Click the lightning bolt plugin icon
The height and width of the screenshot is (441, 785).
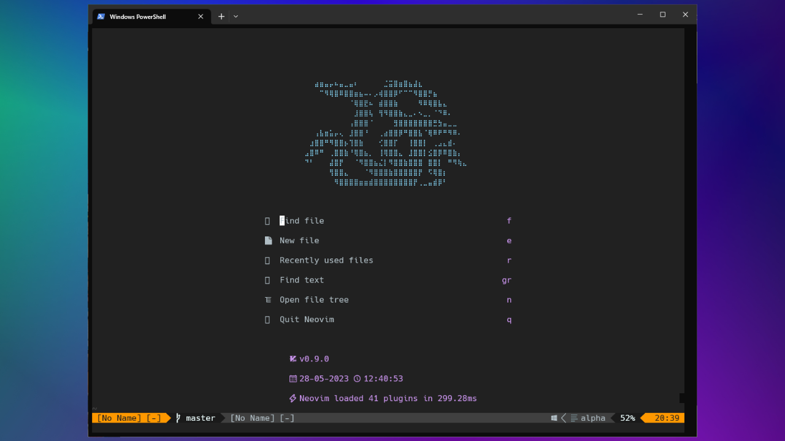(293, 398)
